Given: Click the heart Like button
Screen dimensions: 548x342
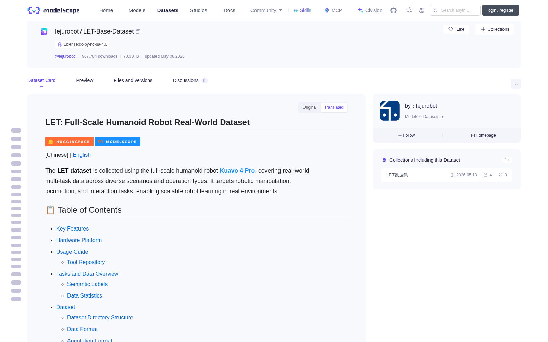Looking at the screenshot, I should coord(456,29).
